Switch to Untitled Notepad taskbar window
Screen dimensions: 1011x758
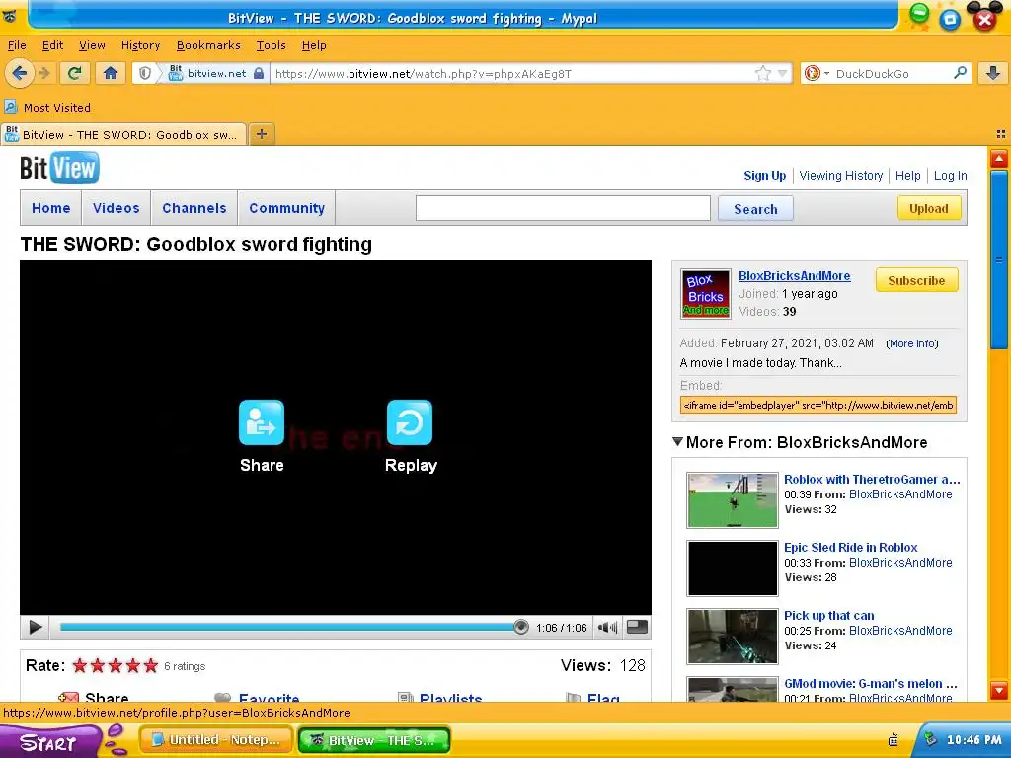(x=216, y=740)
